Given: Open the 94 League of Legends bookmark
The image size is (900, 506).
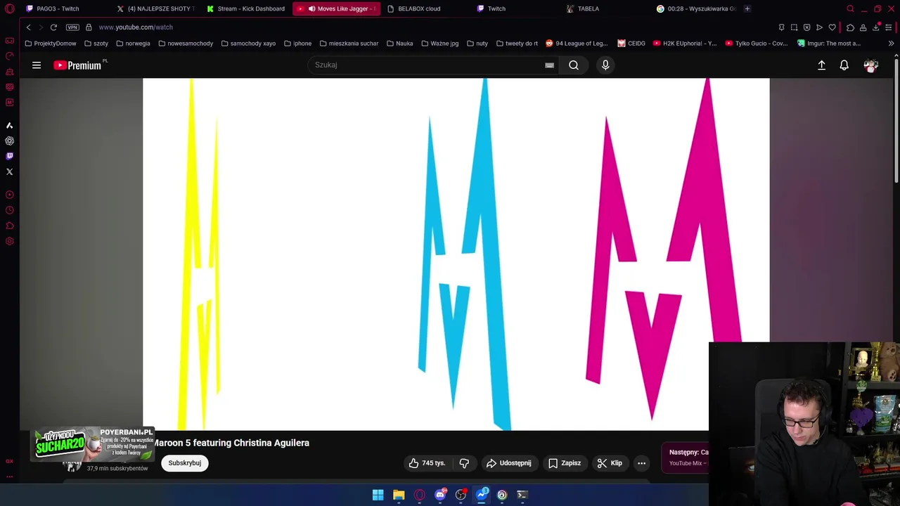Looking at the screenshot, I should (577, 44).
